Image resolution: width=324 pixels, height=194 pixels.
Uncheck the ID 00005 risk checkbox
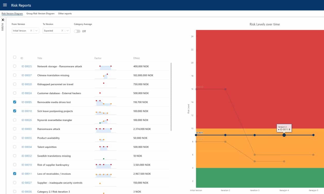(15, 102)
